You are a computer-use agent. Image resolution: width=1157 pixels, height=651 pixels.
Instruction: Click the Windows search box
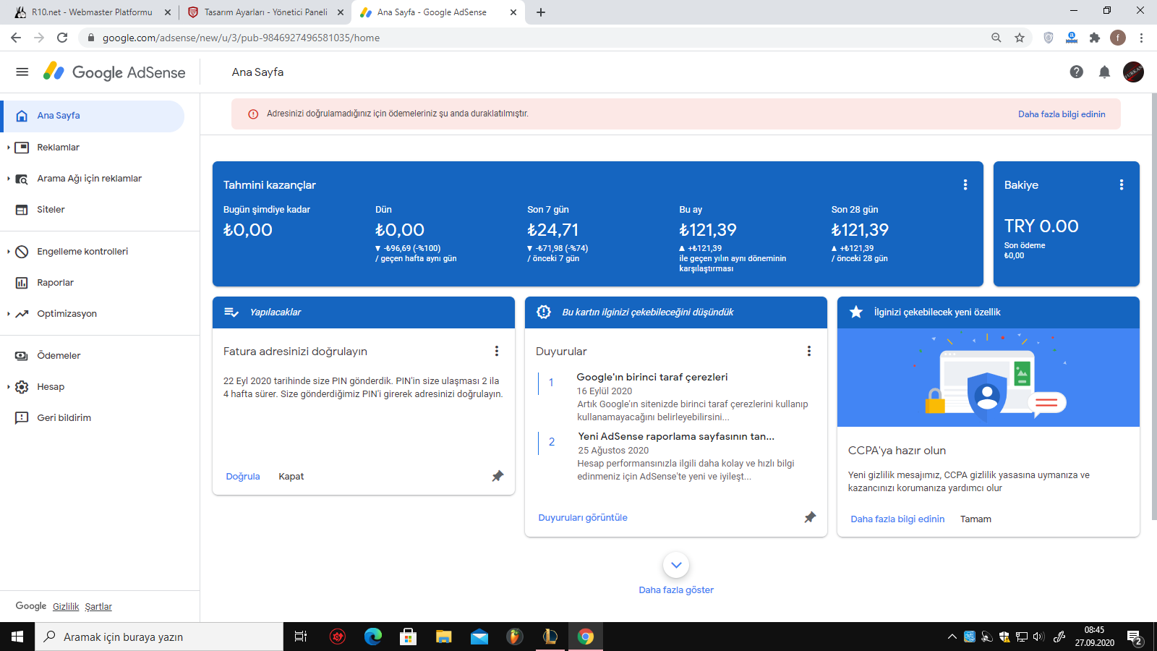[x=159, y=637]
